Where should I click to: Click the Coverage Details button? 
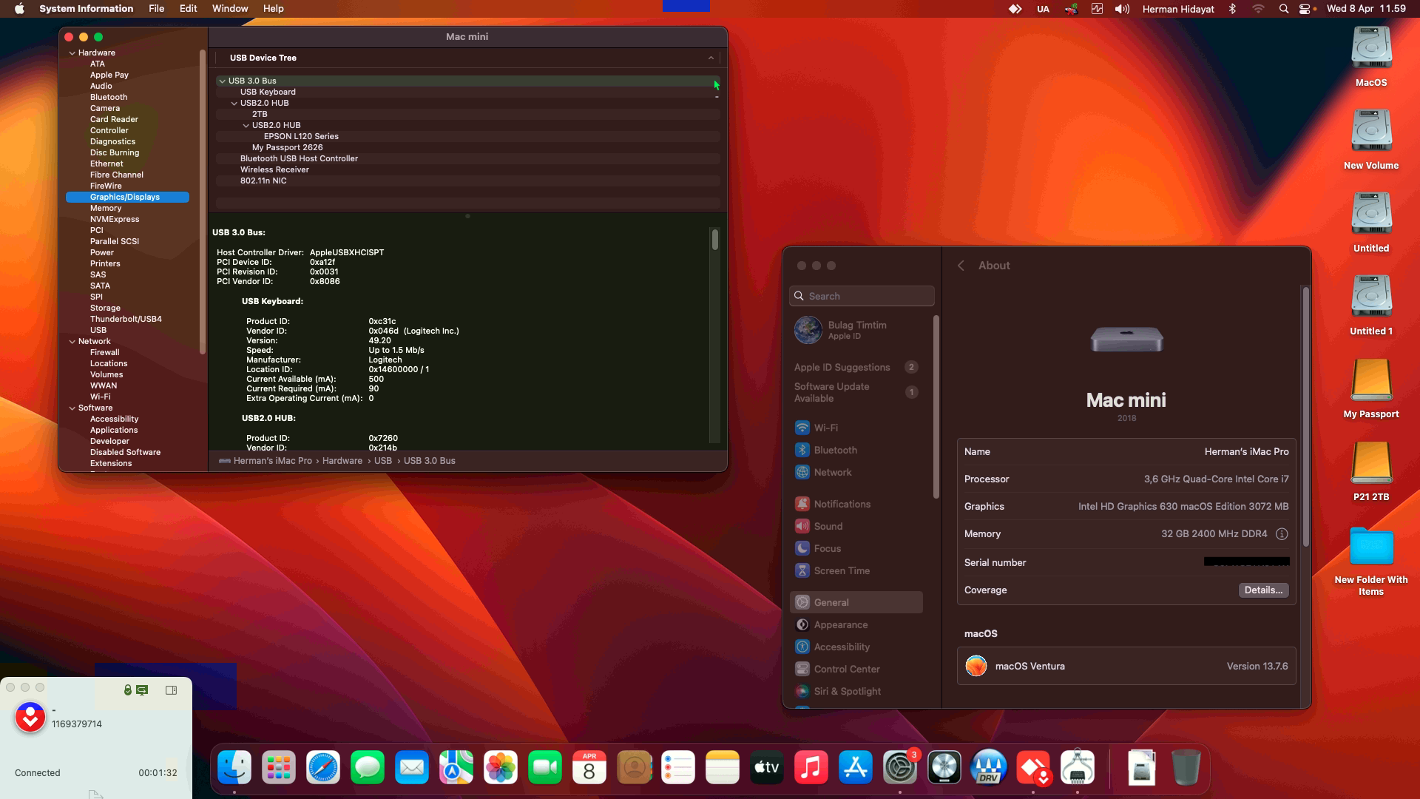tap(1263, 590)
